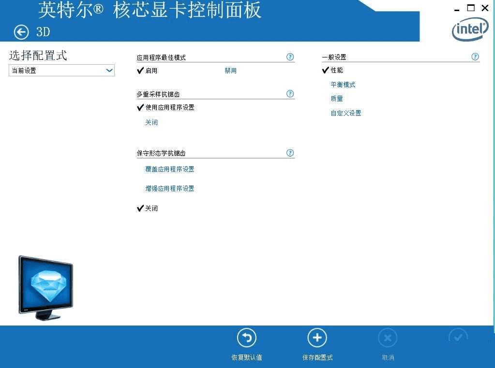Click the 3D page title
Viewport: 495px width, 368px height.
[43, 32]
